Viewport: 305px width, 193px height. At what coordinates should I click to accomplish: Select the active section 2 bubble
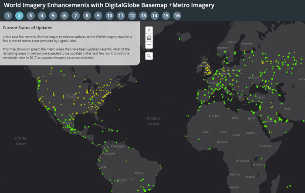(x=19, y=16)
